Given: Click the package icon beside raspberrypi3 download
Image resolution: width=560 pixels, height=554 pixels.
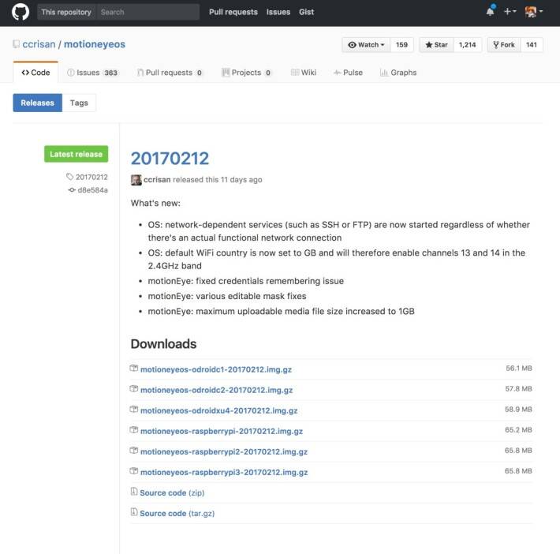Looking at the screenshot, I should coord(134,470).
